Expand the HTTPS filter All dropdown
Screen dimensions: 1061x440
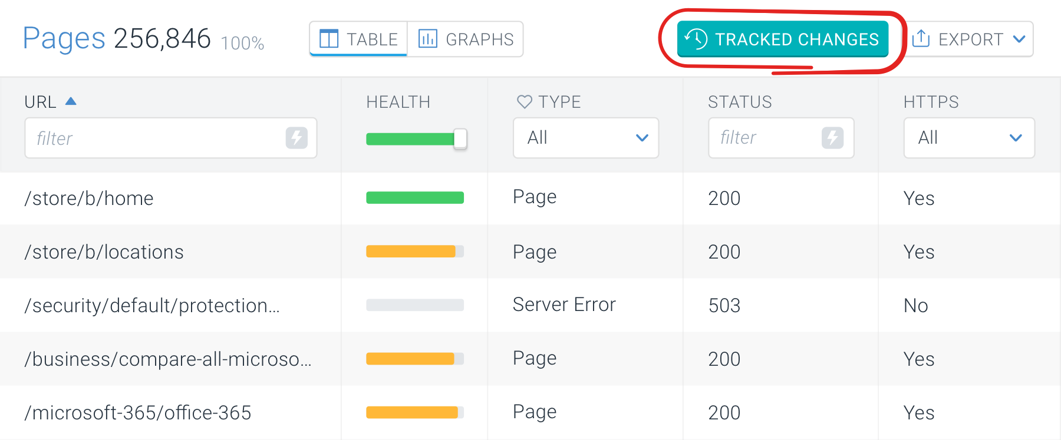pyautogui.click(x=969, y=138)
